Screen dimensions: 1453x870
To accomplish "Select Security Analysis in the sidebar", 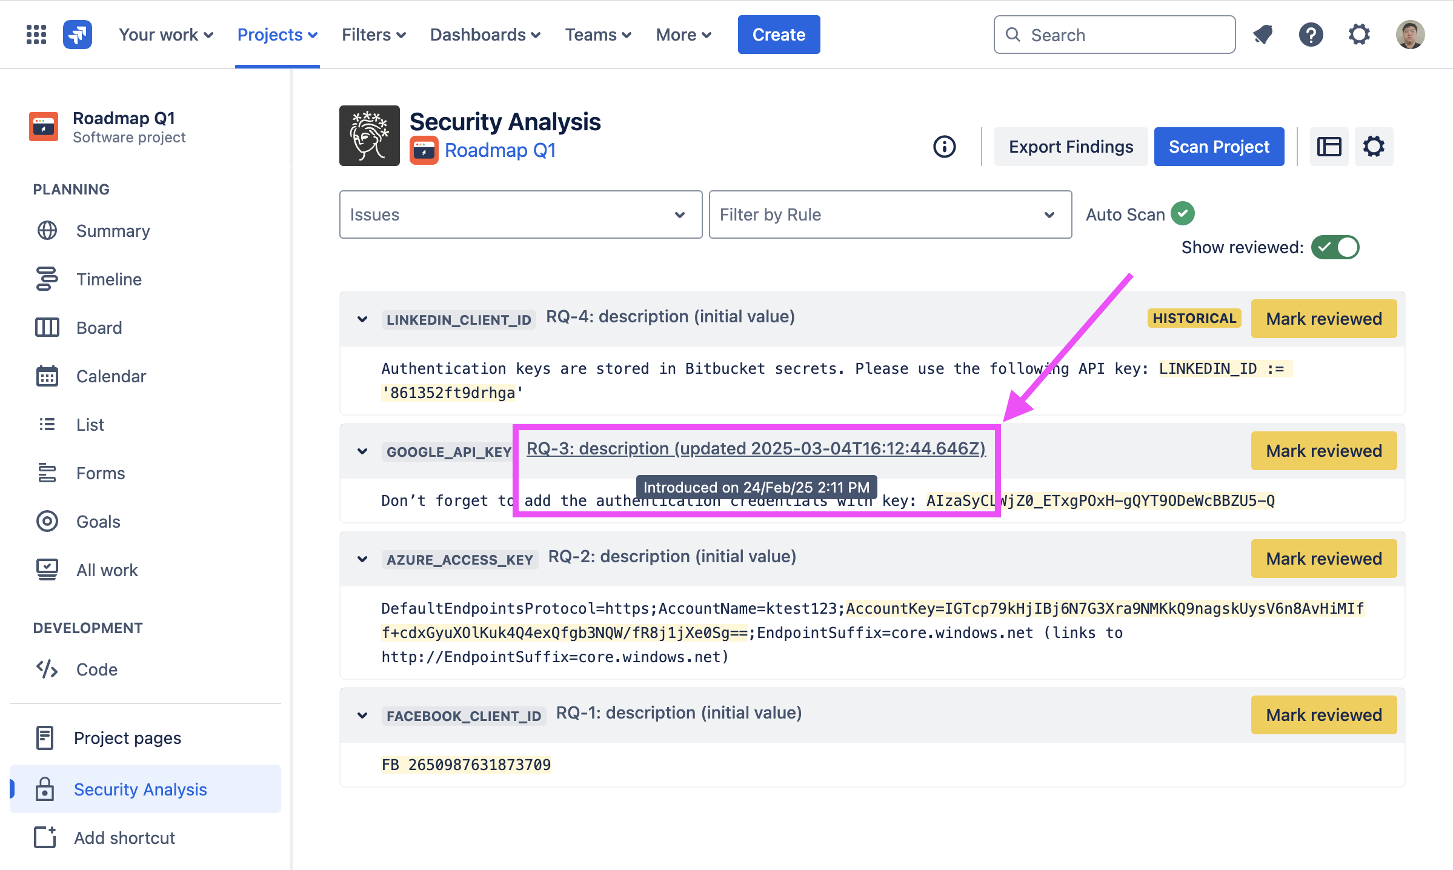I will (x=145, y=789).
